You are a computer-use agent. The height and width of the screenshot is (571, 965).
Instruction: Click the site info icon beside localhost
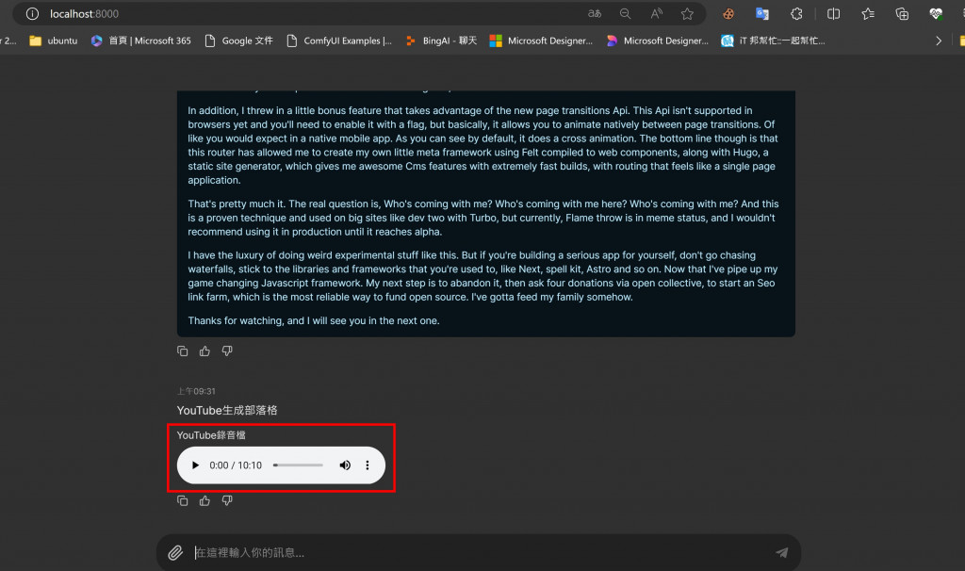tap(33, 13)
